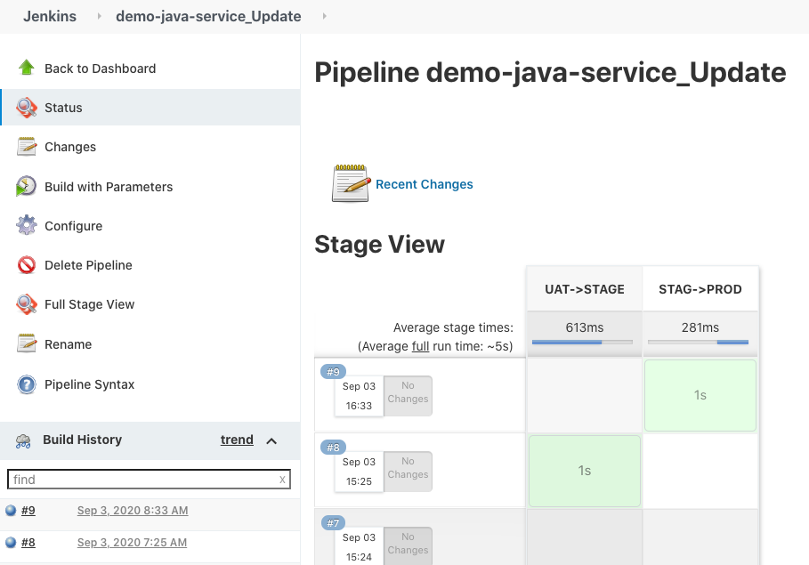Click the Recent Changes notepad icon
Viewport: 809px width, 565px height.
(351, 184)
